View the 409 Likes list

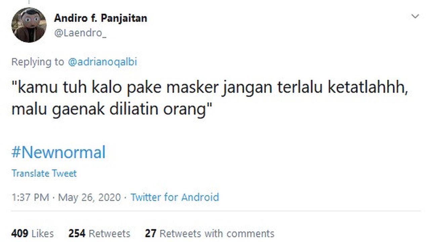tap(32, 233)
